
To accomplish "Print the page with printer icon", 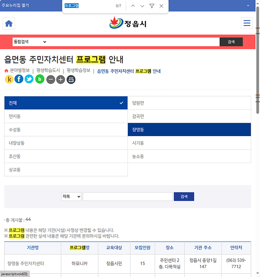I will click(71, 79).
